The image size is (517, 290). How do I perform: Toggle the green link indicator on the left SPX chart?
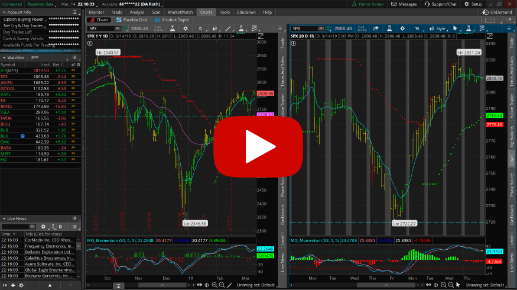(125, 28)
